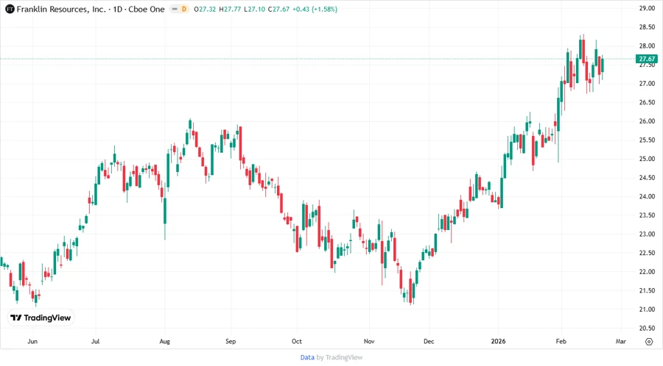Image resolution: width=663 pixels, height=366 pixels.
Task: Click the Aug label on time axis
Action: coord(164,341)
